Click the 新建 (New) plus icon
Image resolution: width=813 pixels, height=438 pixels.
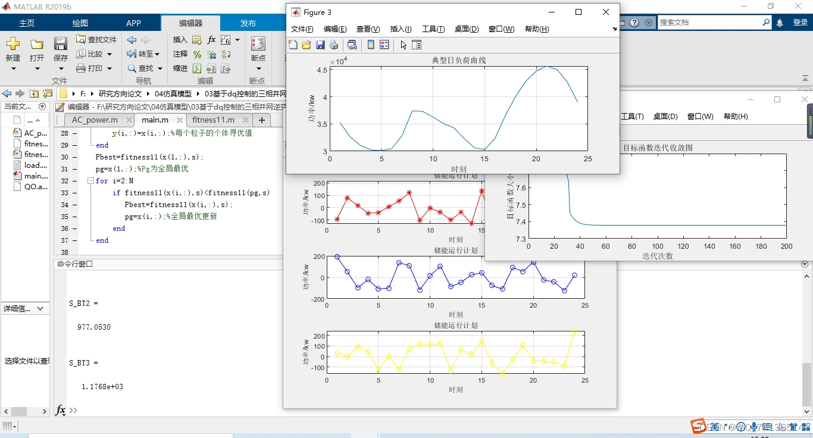coord(12,44)
